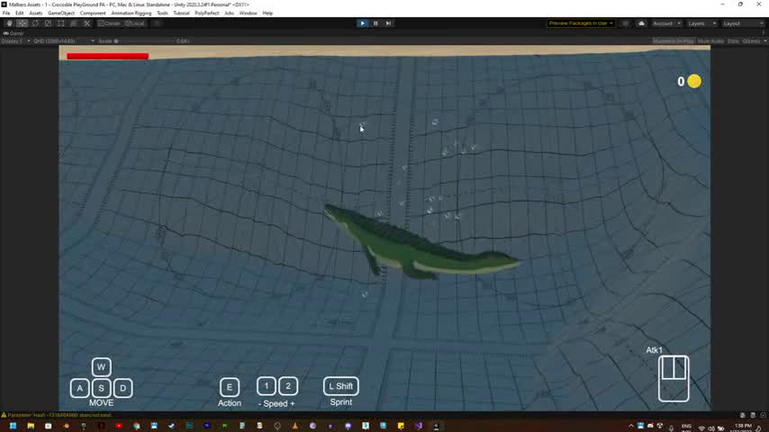The image size is (769, 432).
Task: Open the Layers dropdown
Action: pos(700,23)
